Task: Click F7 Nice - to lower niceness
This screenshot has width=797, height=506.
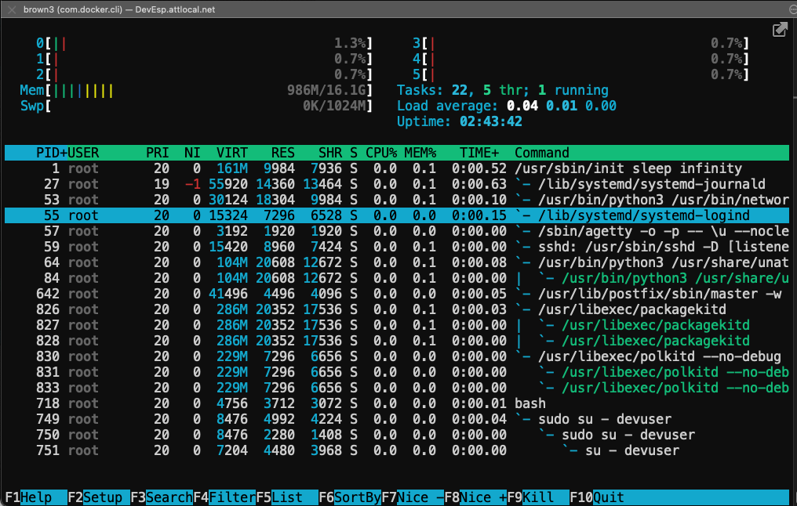Action: click(x=413, y=497)
